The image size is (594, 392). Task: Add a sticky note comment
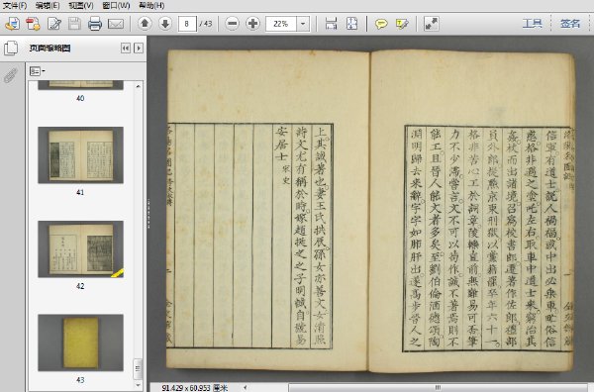381,24
